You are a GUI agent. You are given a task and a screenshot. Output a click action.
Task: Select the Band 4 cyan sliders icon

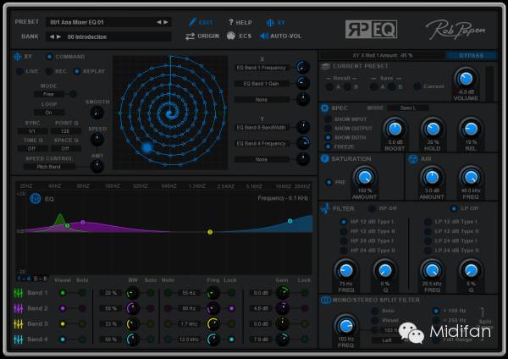[x=19, y=340]
